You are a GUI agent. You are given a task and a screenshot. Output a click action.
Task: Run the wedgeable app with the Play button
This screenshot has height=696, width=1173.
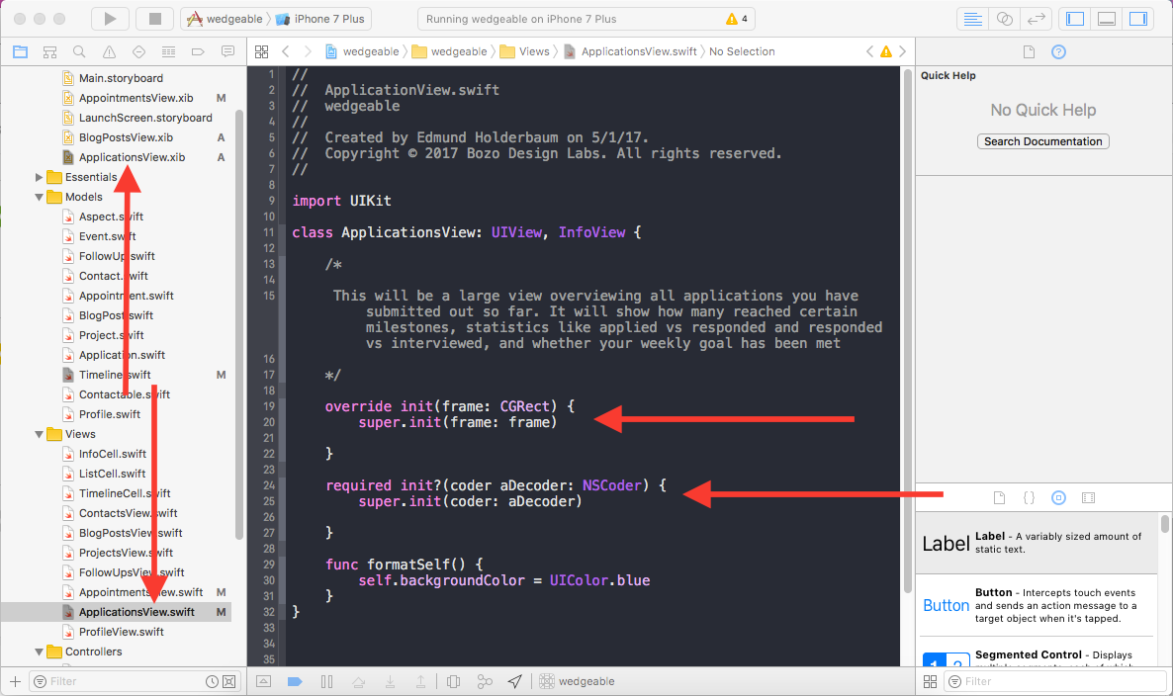110,18
